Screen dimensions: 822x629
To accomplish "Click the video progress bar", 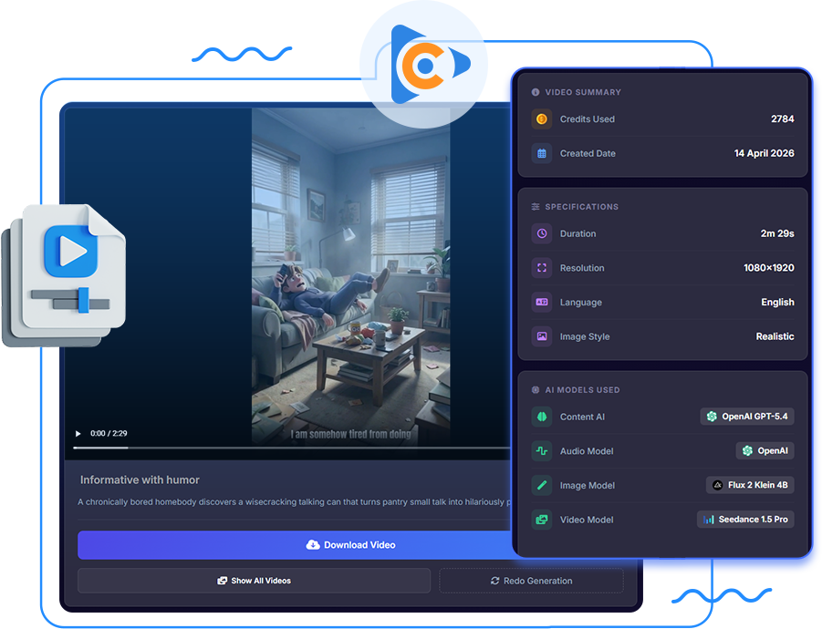I will [x=292, y=448].
